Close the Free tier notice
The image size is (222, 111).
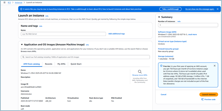point(214,66)
